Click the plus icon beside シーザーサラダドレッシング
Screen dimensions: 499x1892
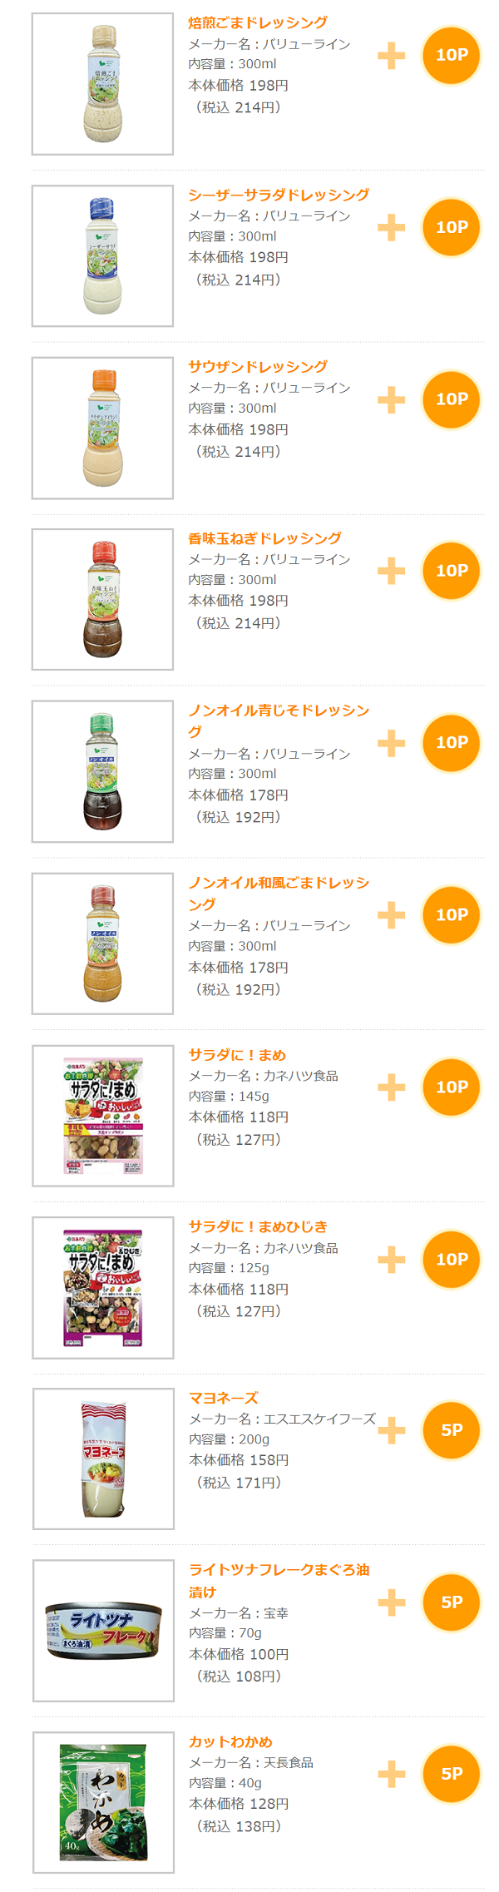pyautogui.click(x=392, y=227)
